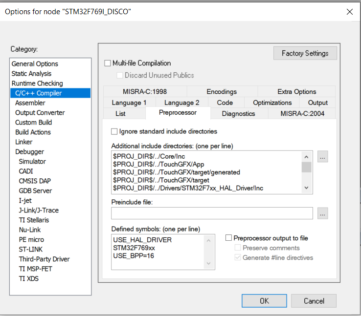
Task: Select Output Converter category
Action: [x=50, y=113]
